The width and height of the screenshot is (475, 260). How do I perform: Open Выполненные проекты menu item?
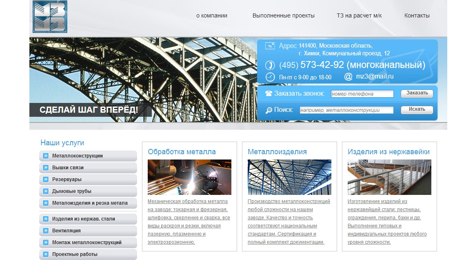(x=284, y=16)
